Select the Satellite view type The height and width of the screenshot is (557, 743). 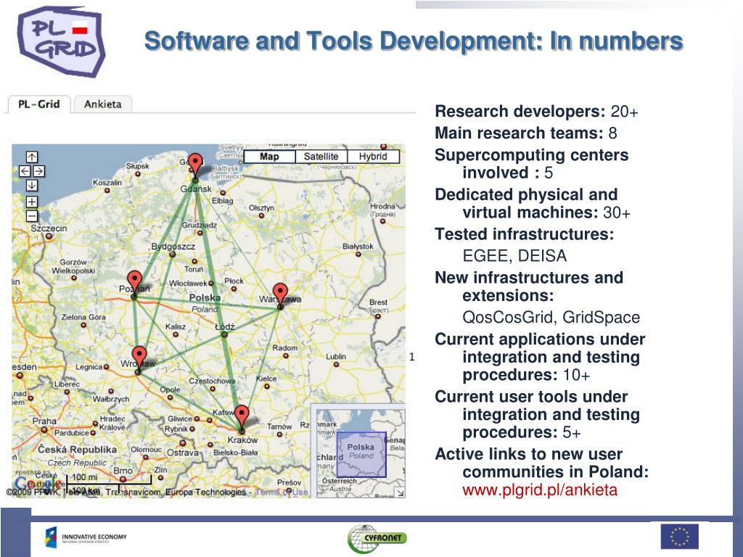(x=321, y=157)
